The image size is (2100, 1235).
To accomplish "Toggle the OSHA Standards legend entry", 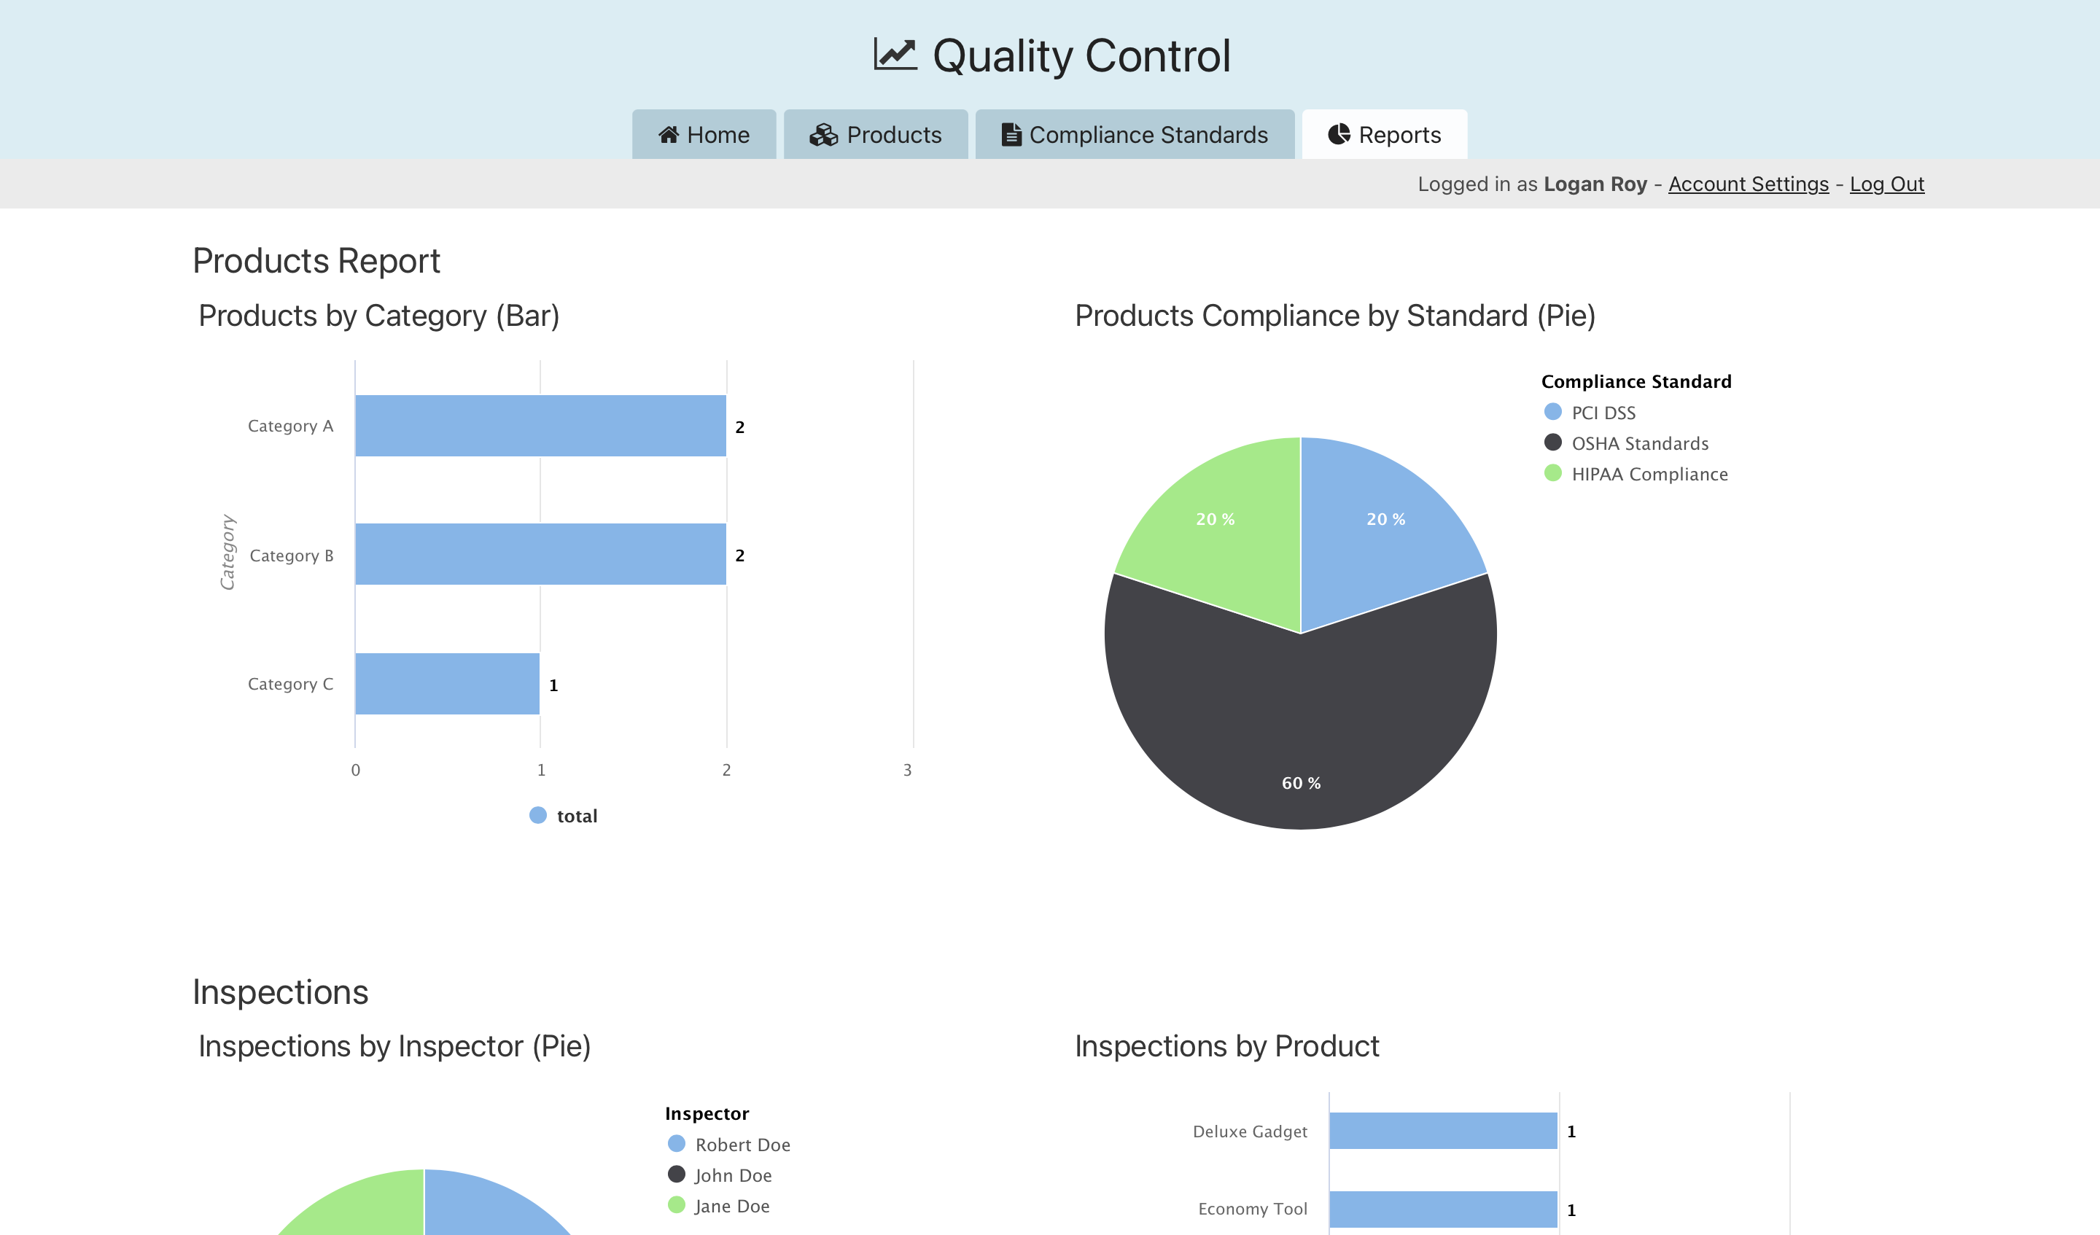I will 1638,443.
